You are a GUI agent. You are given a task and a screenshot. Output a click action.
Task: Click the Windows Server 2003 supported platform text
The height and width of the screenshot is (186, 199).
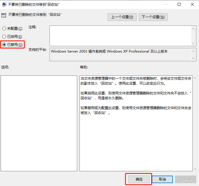coord(109,51)
